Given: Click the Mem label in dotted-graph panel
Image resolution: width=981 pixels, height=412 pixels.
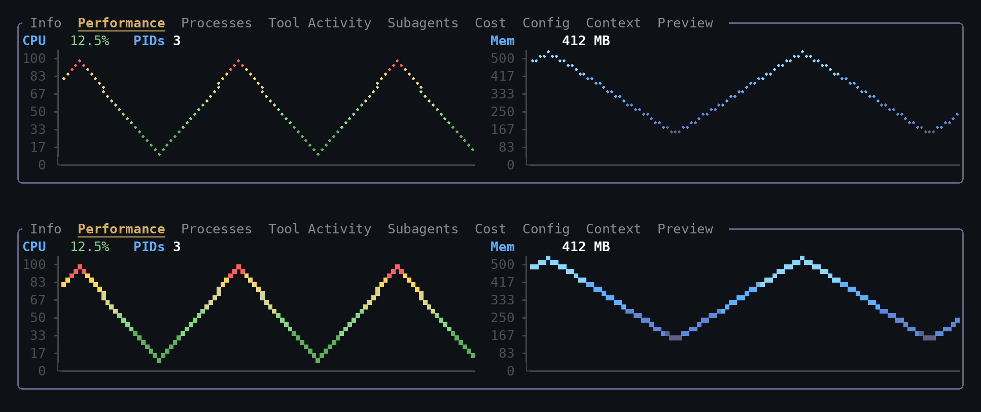Looking at the screenshot, I should [503, 41].
